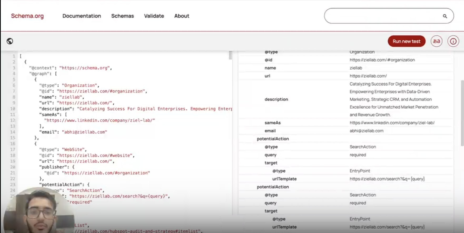This screenshot has height=233, width=464.
Task: Click the "description" code line
Action: tap(136, 109)
